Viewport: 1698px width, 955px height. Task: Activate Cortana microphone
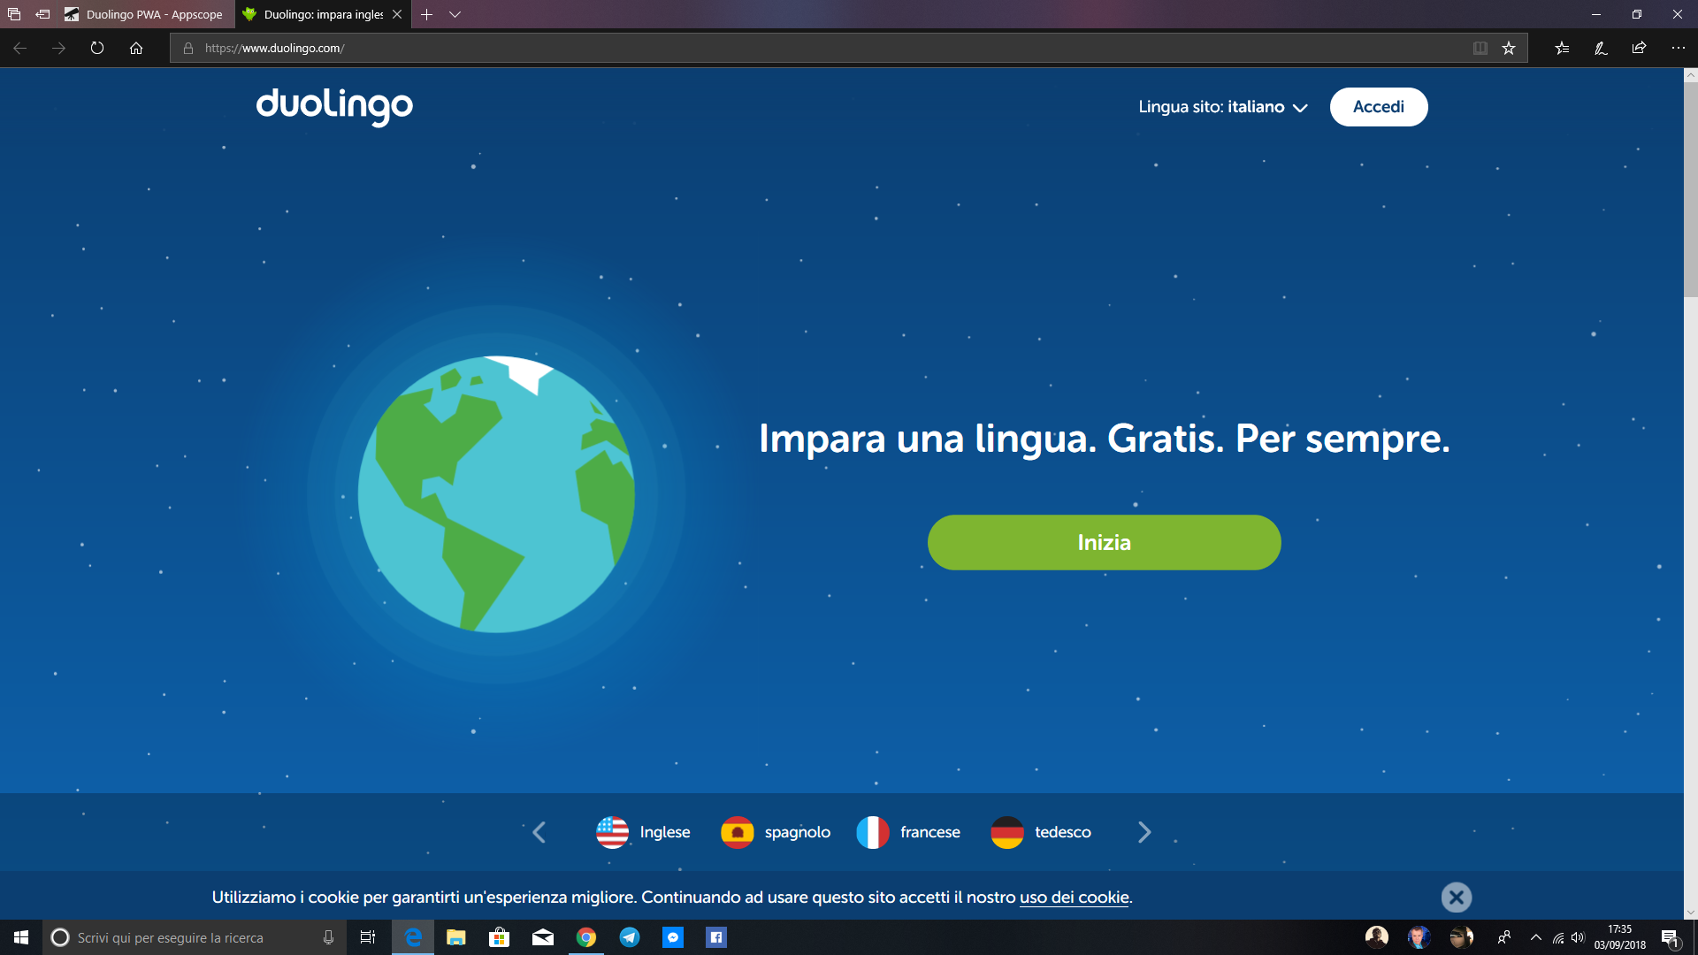(328, 937)
